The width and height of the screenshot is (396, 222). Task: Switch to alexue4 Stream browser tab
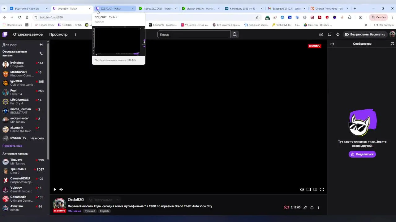(201, 9)
